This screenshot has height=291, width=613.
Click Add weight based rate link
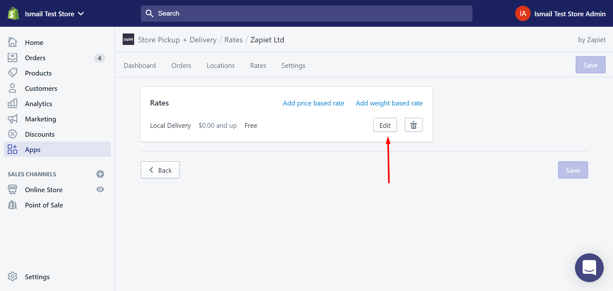(389, 103)
